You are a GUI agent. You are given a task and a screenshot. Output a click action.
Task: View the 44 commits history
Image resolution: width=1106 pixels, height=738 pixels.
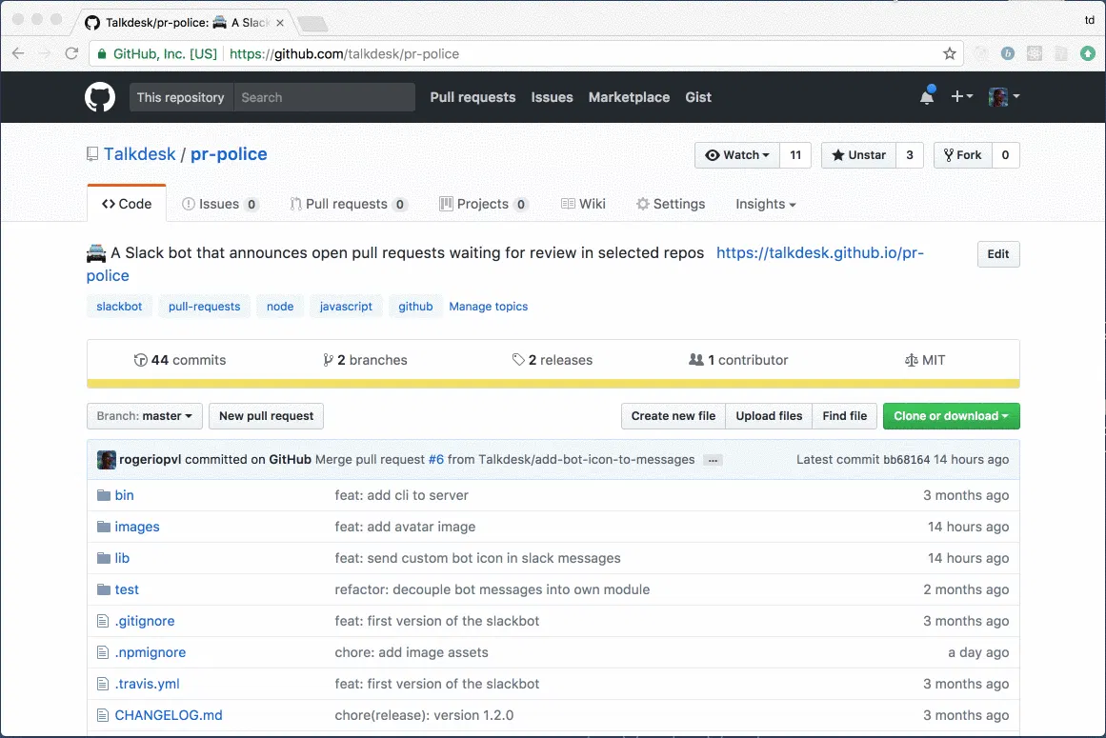[x=180, y=360]
